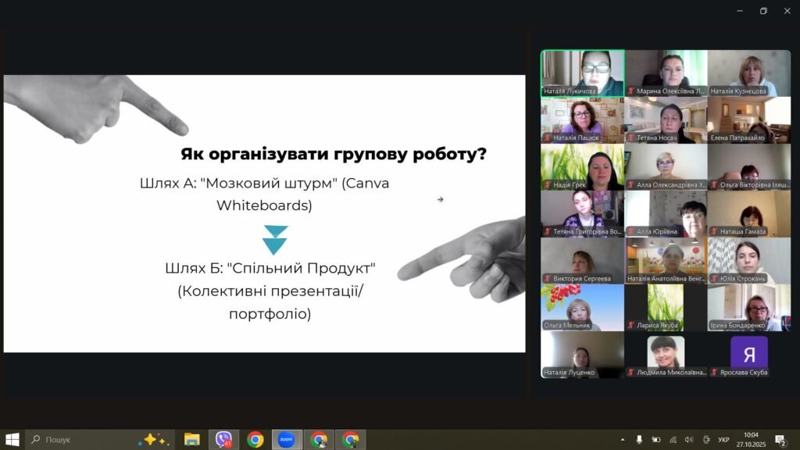This screenshot has height=450, width=800.
Task: Open the УКР language switcher
Action: click(723, 439)
